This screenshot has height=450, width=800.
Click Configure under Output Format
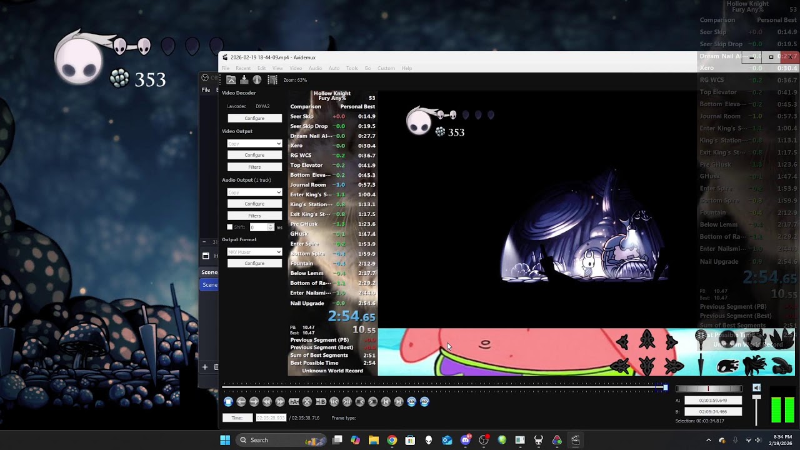(x=254, y=263)
